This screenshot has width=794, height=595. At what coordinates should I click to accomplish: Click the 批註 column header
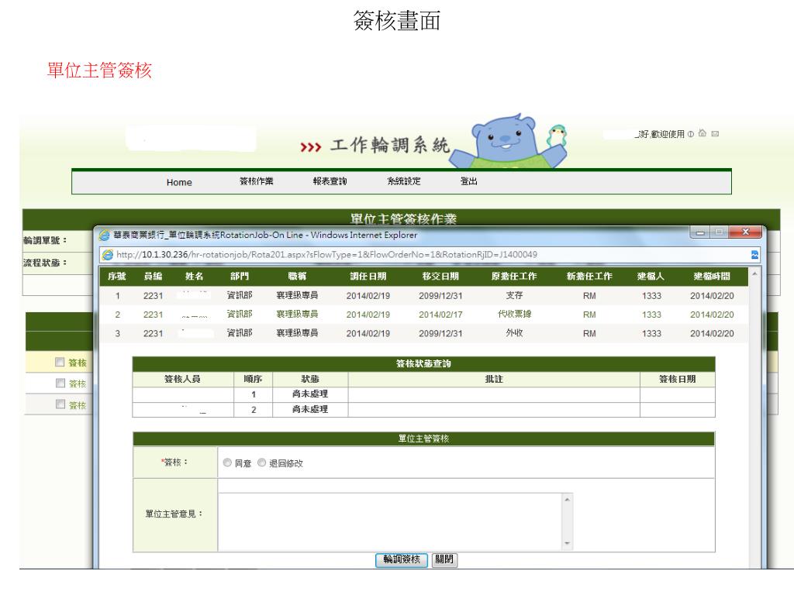coord(494,379)
